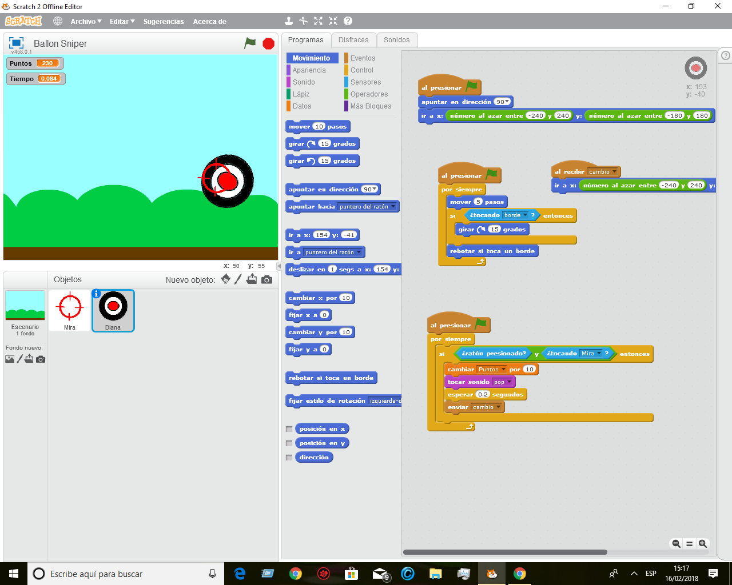Open the language globe selector
732x585 pixels.
(57, 21)
